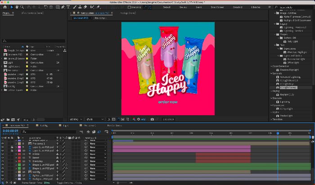Click the Graph Editor icon in timeline
This screenshot has width=315, height=185.
(106, 132)
